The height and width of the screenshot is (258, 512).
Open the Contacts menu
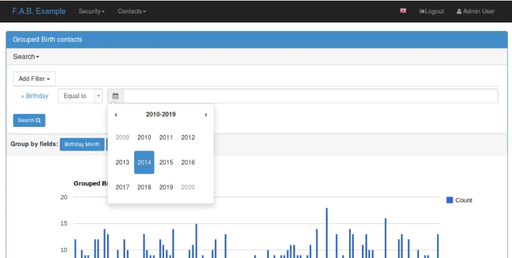[x=131, y=11]
